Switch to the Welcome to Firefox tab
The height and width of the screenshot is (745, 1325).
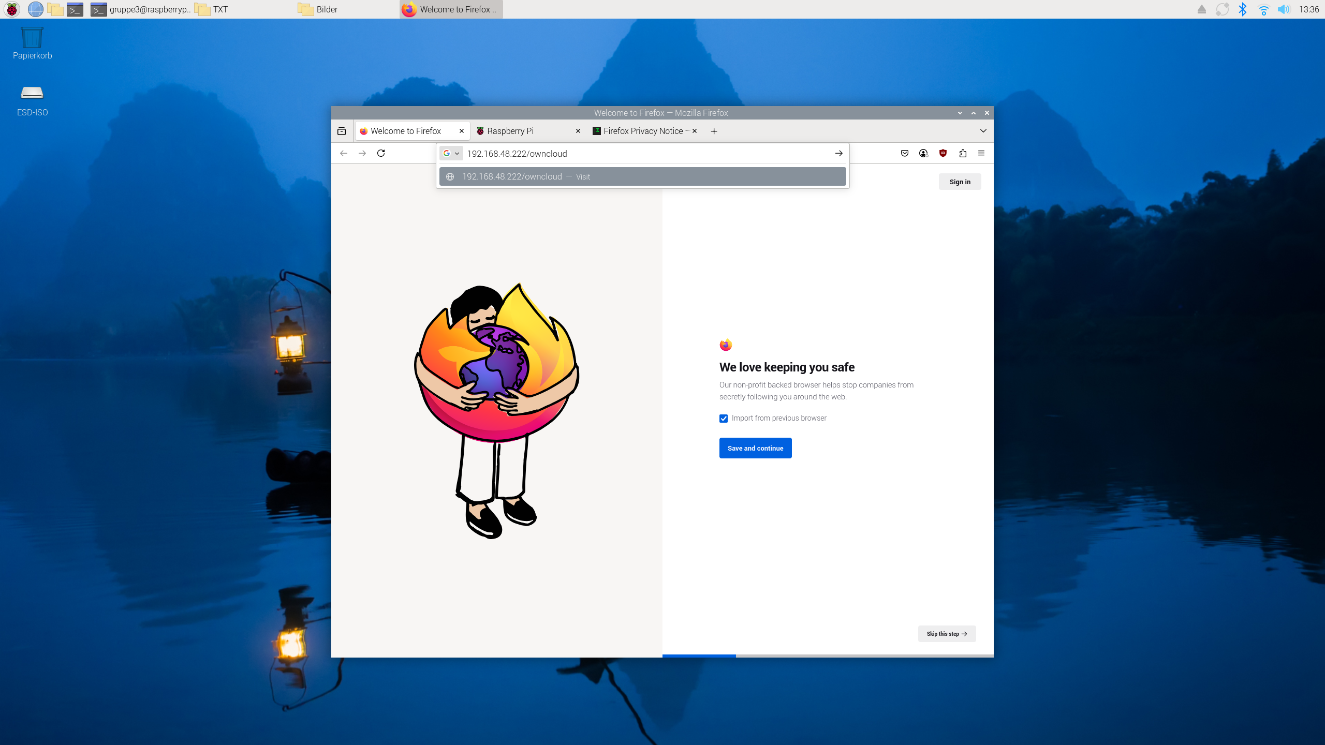[x=413, y=131]
